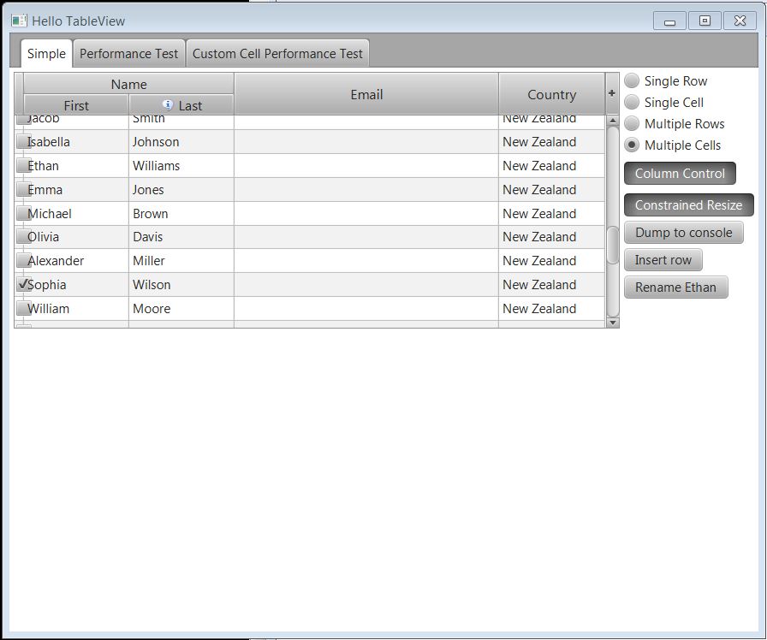Click the Rename Ethan button
The height and width of the screenshot is (640, 767).
[675, 287]
